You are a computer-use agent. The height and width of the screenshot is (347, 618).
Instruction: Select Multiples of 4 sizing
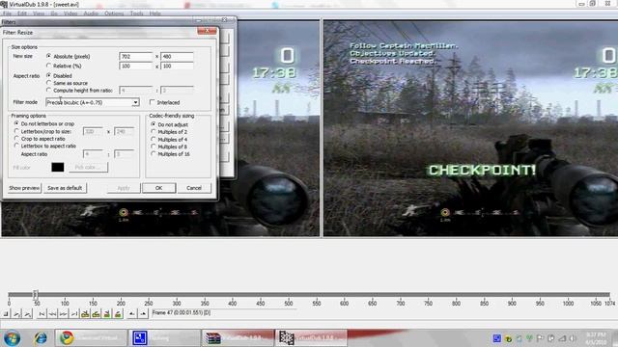[x=169, y=139]
